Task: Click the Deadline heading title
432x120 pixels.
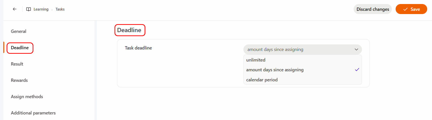Action: pyautogui.click(x=129, y=30)
